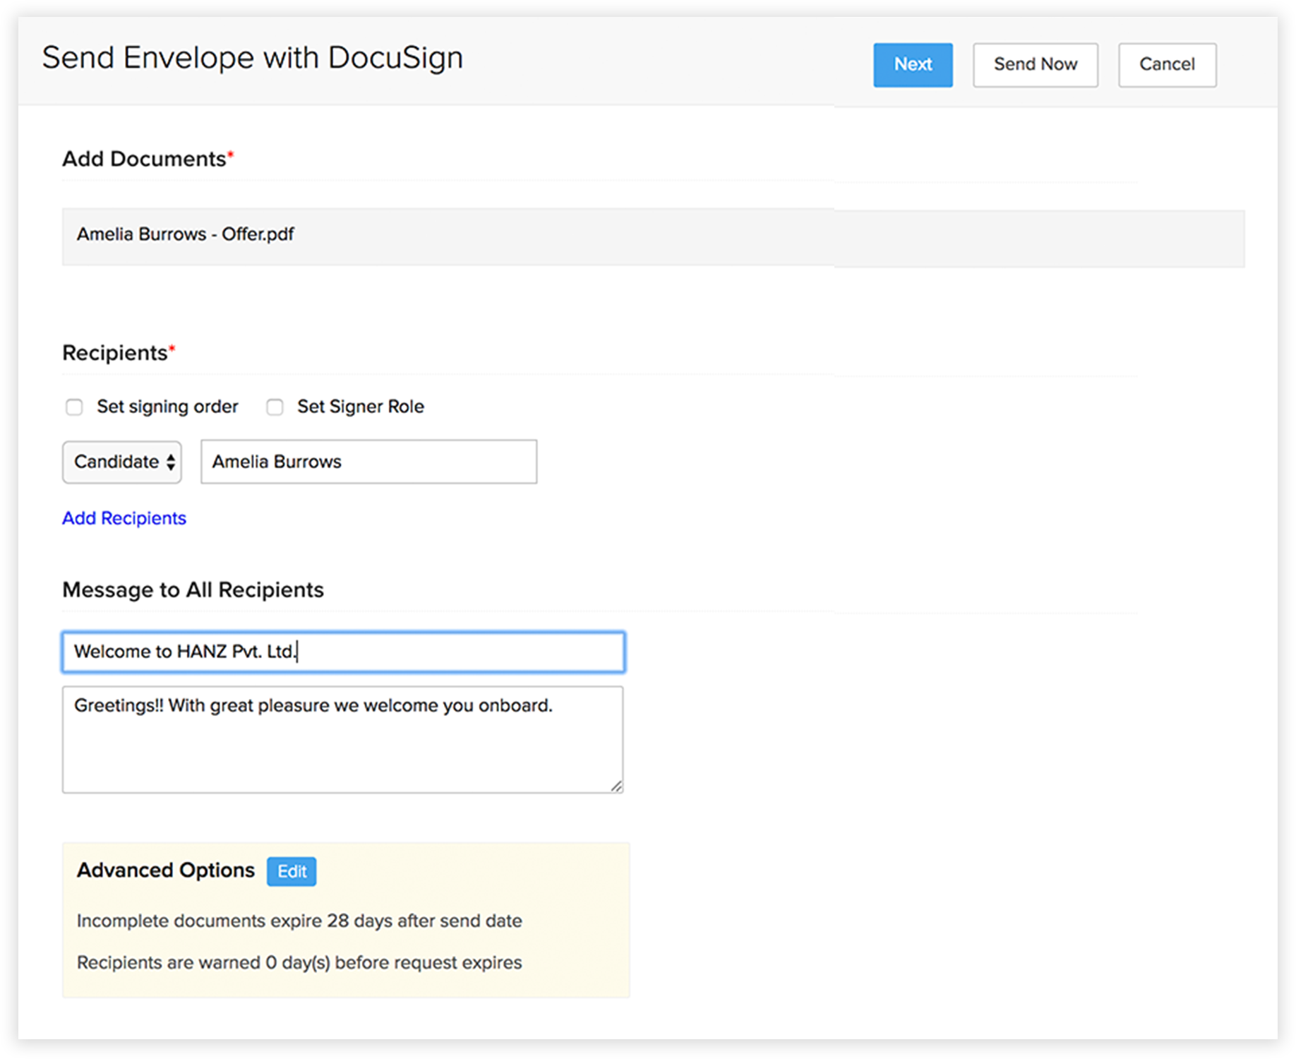Screen dimensions: 1296x1059
Task: Click the Set signing order label text
Action: click(x=167, y=407)
